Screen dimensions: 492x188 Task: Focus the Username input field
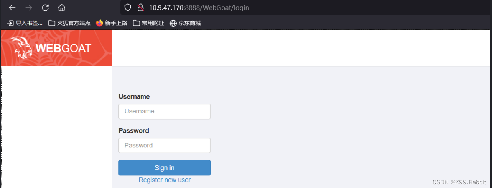pyautogui.click(x=165, y=111)
